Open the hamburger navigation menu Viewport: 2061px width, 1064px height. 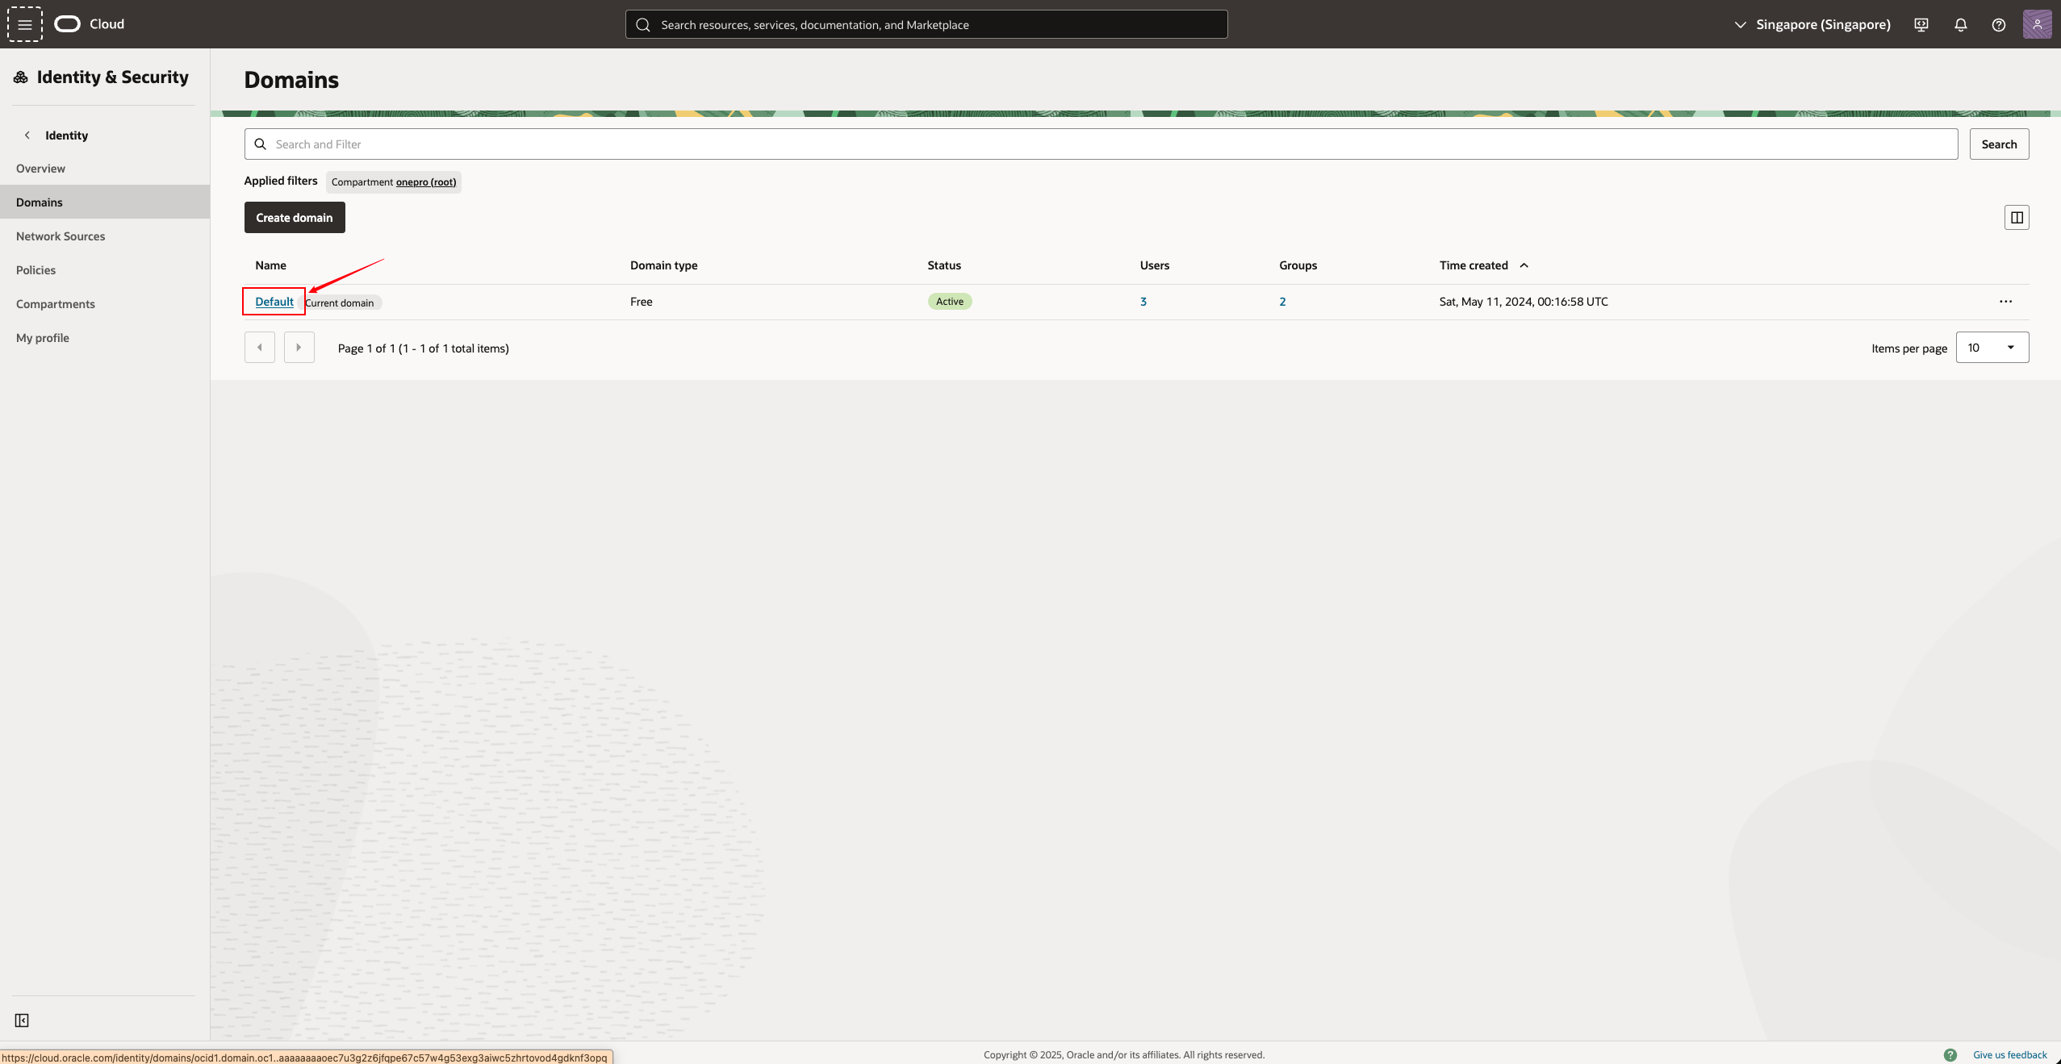[25, 24]
